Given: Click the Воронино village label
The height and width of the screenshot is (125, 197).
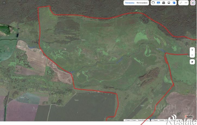Looking at the screenshot, I should click(45, 90).
